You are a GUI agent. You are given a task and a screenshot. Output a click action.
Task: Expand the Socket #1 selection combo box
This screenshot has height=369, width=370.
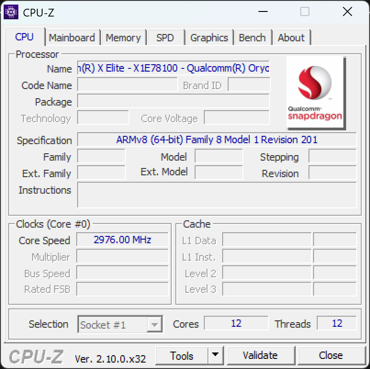point(155,324)
